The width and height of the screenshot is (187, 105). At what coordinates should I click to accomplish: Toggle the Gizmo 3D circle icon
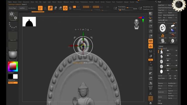point(65,8)
